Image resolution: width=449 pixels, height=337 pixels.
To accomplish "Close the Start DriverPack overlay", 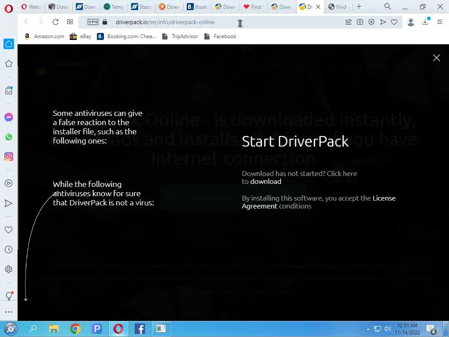I will pyautogui.click(x=436, y=57).
